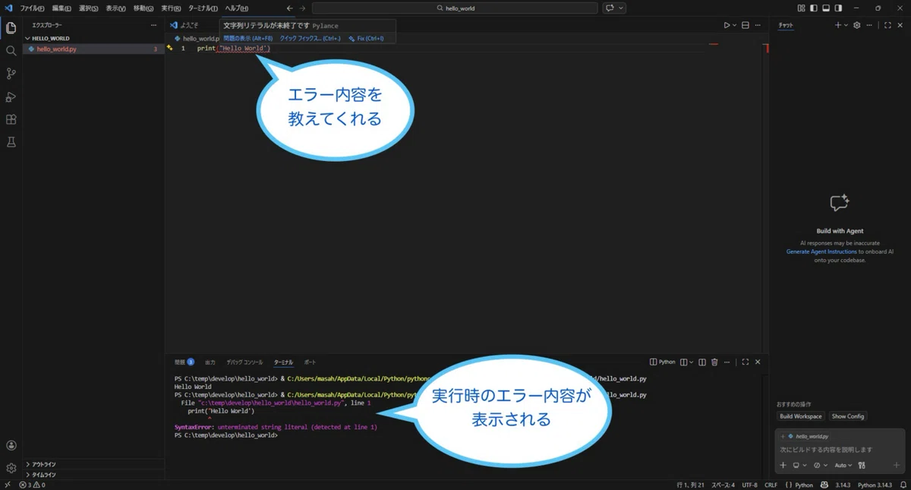The width and height of the screenshot is (911, 490).
Task: Open the run button dropdown arrow
Action: click(x=734, y=25)
